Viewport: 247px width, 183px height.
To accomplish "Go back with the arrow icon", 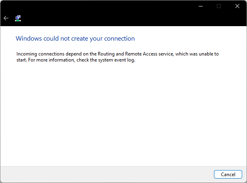I will [x=6, y=18].
